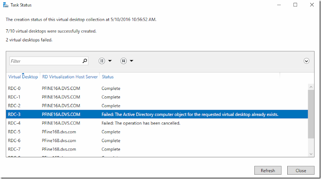Click into the Filter text field
Viewport: 321px width, 179px height.
(45, 61)
